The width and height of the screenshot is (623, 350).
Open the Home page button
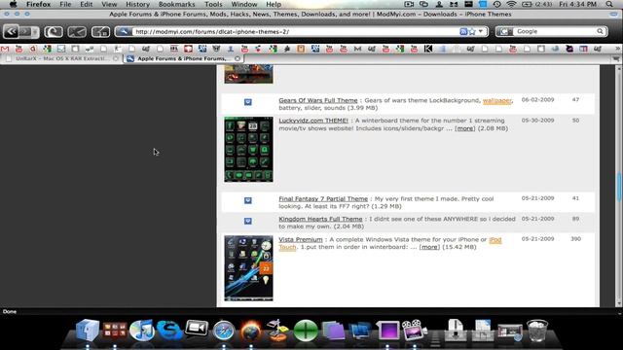(x=100, y=31)
